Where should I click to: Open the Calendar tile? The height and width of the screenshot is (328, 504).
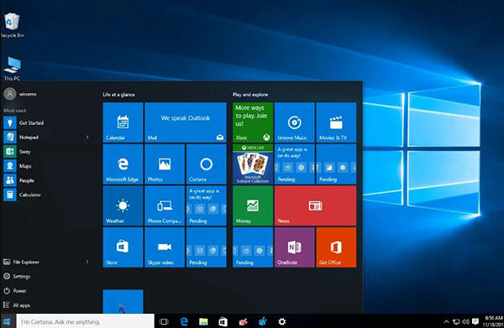click(123, 122)
